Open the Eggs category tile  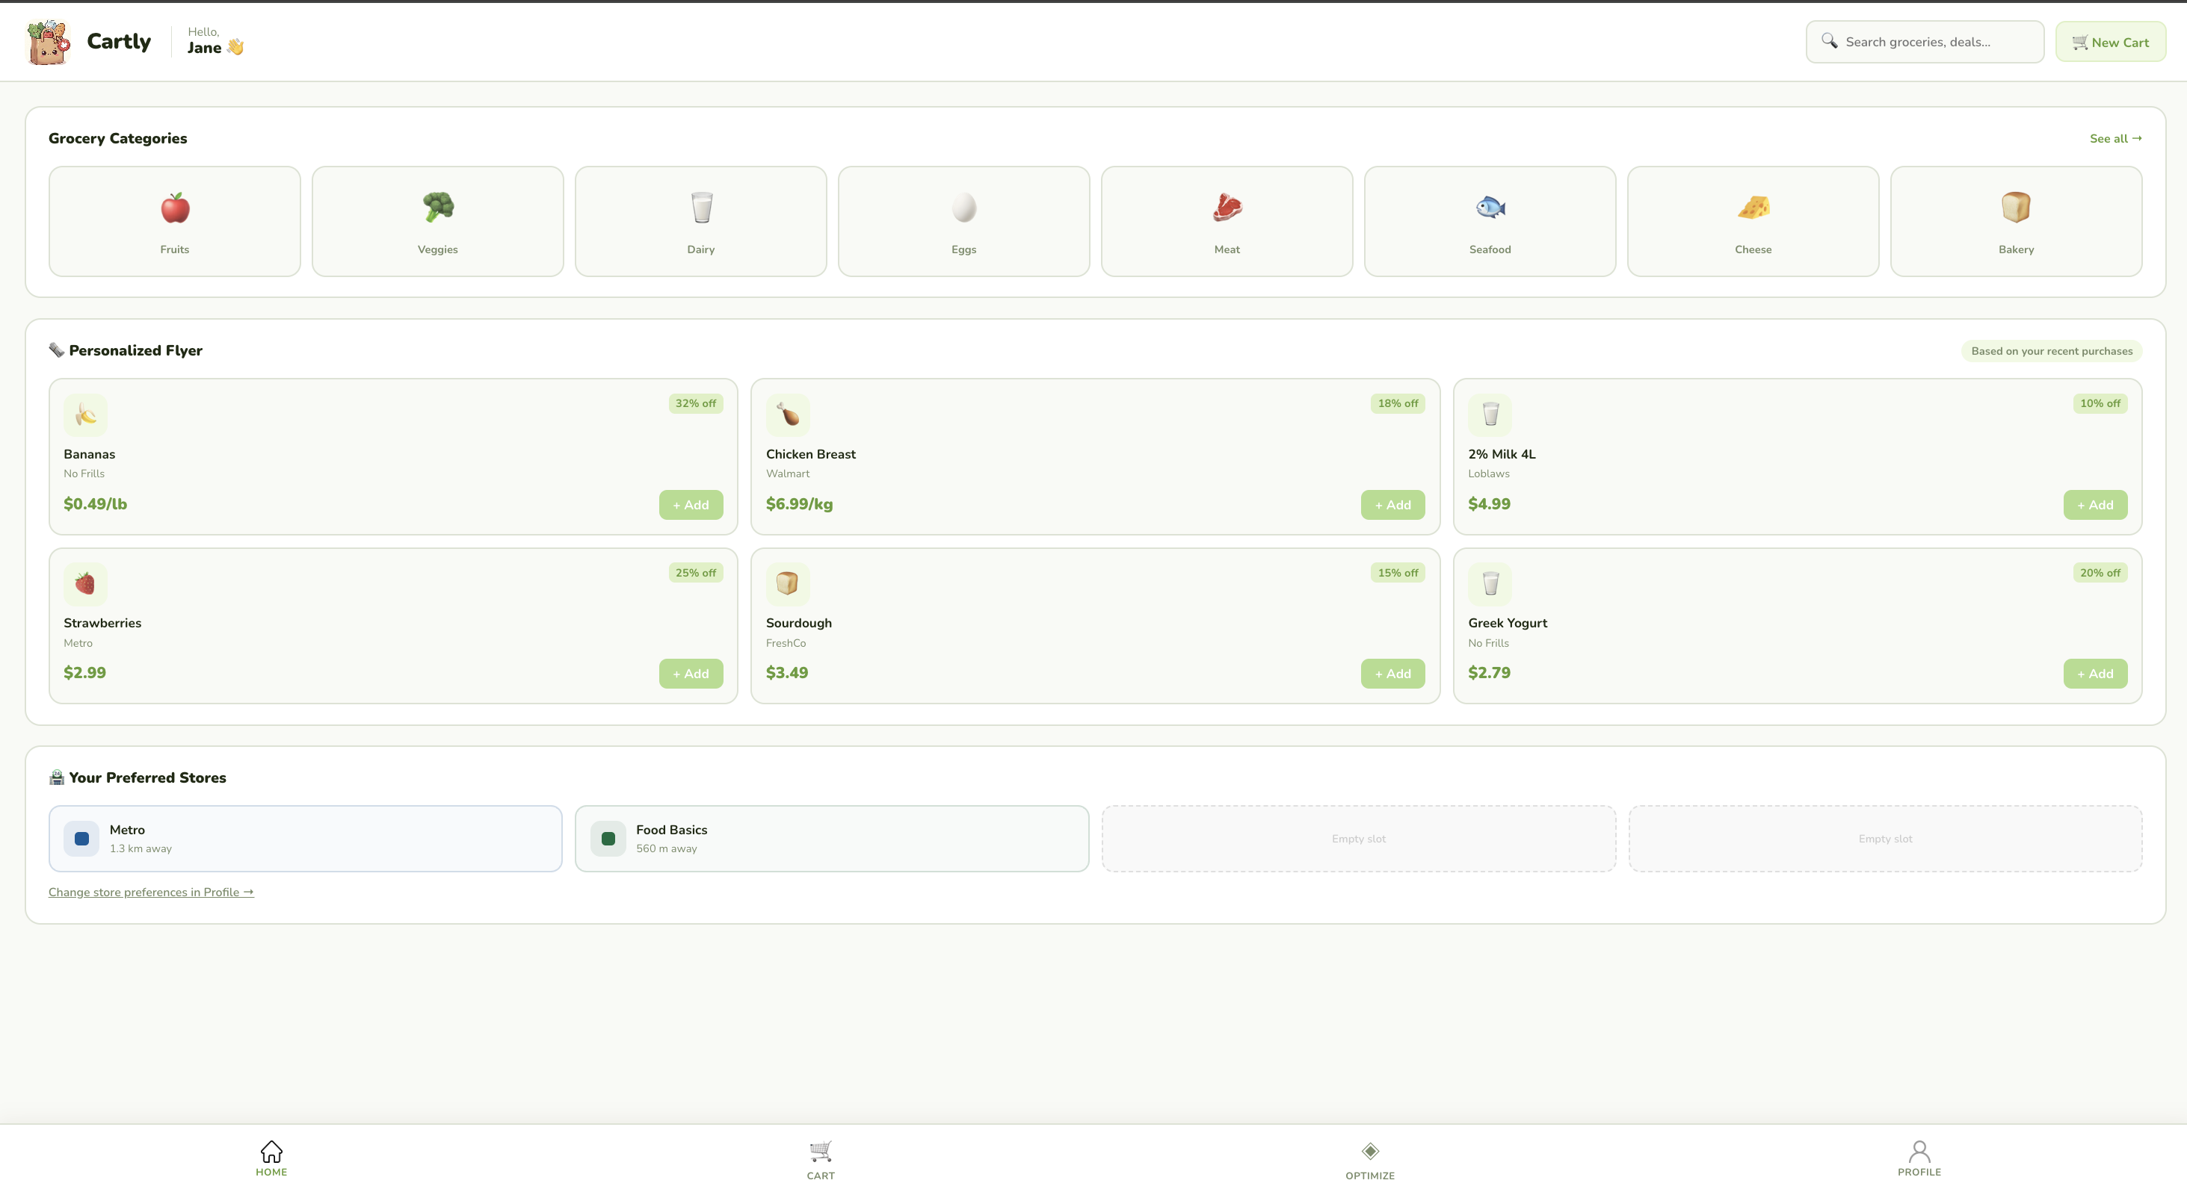pos(963,220)
